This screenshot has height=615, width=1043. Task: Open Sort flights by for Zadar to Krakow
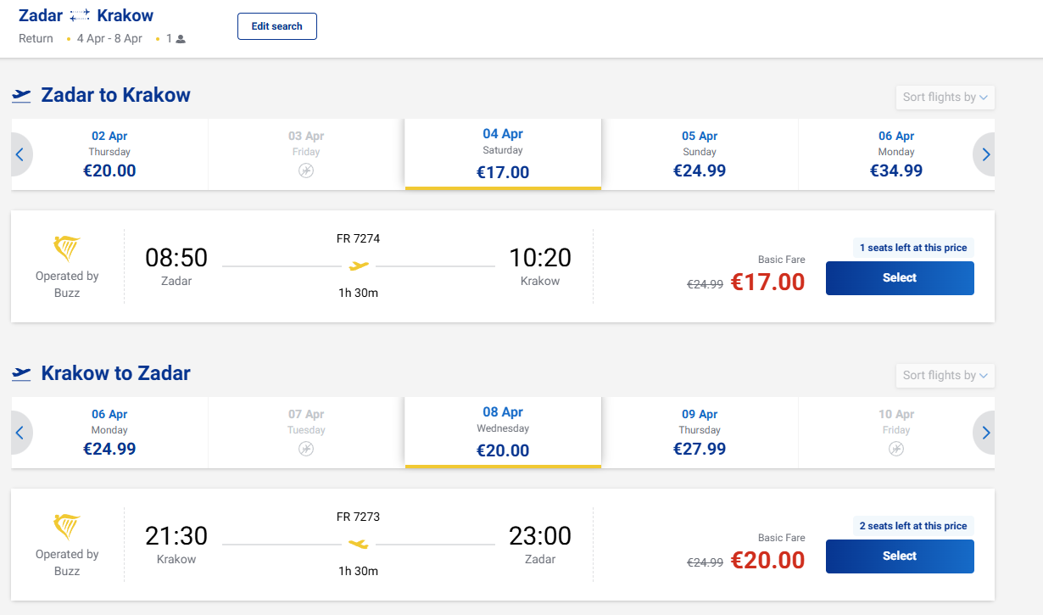(945, 98)
